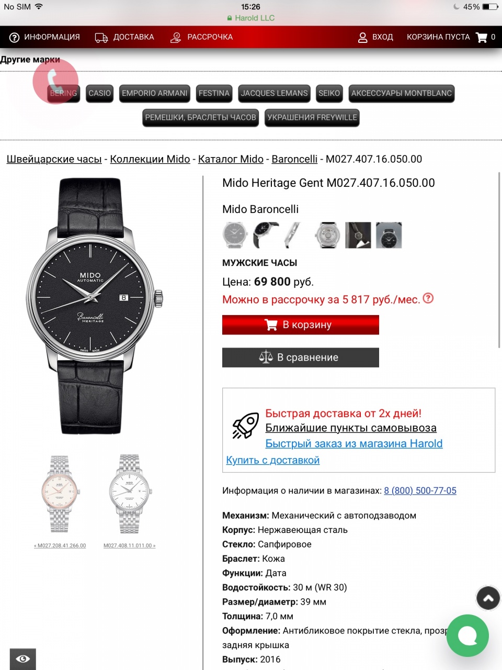
Task: Add watch to cart with В корзину
Action: (x=301, y=325)
